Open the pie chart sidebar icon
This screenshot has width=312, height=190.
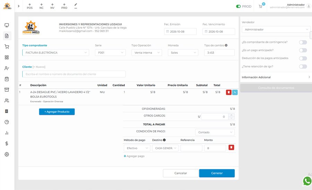7,122
